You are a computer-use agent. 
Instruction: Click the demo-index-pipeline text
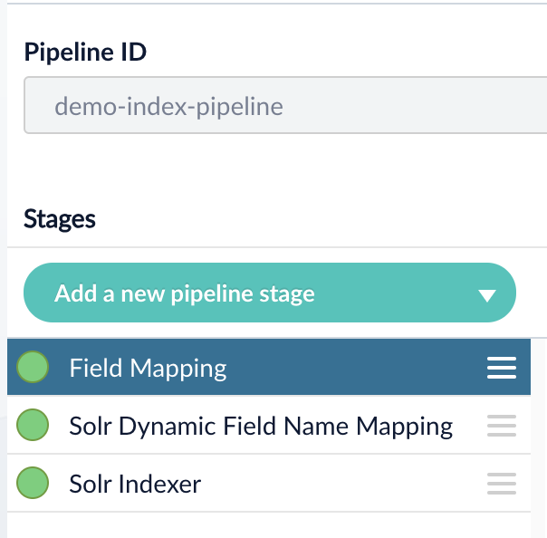(x=168, y=107)
